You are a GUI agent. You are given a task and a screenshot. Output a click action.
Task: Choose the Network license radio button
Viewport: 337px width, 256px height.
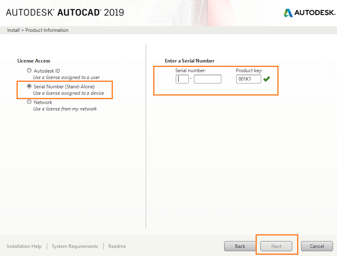coord(29,102)
